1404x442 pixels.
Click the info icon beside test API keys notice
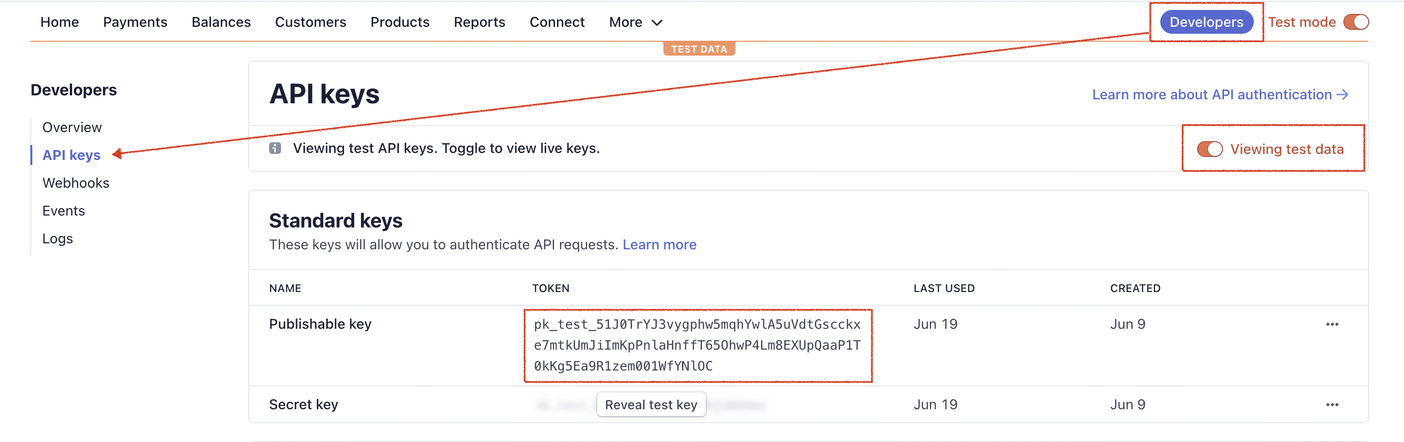(274, 147)
